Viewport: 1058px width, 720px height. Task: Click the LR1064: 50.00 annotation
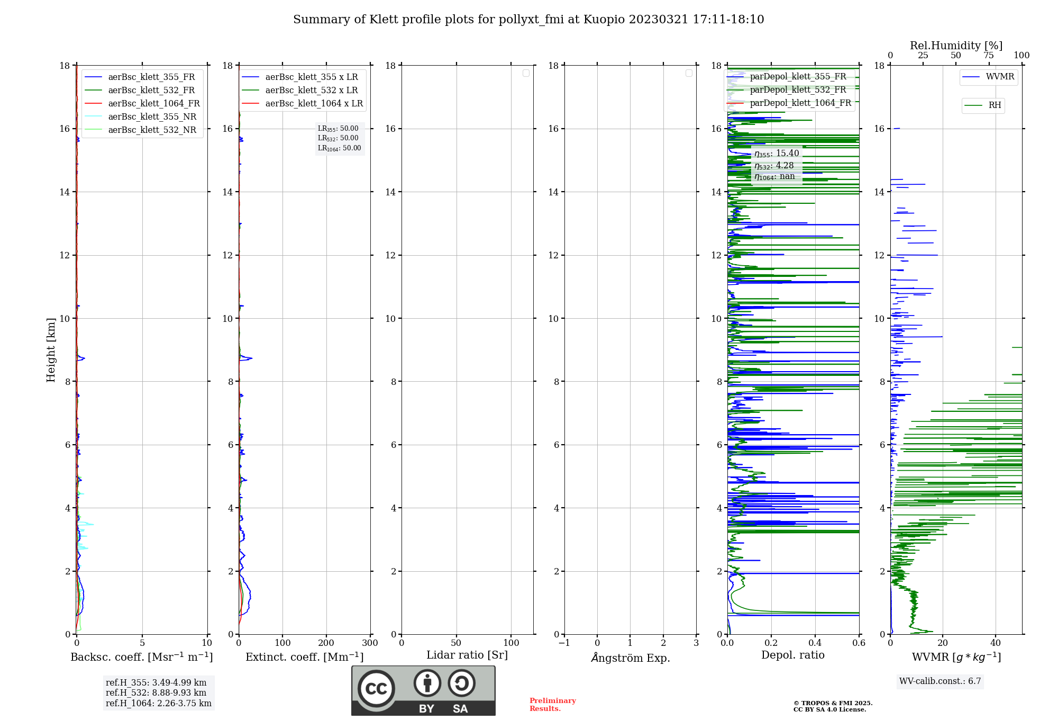coord(340,148)
